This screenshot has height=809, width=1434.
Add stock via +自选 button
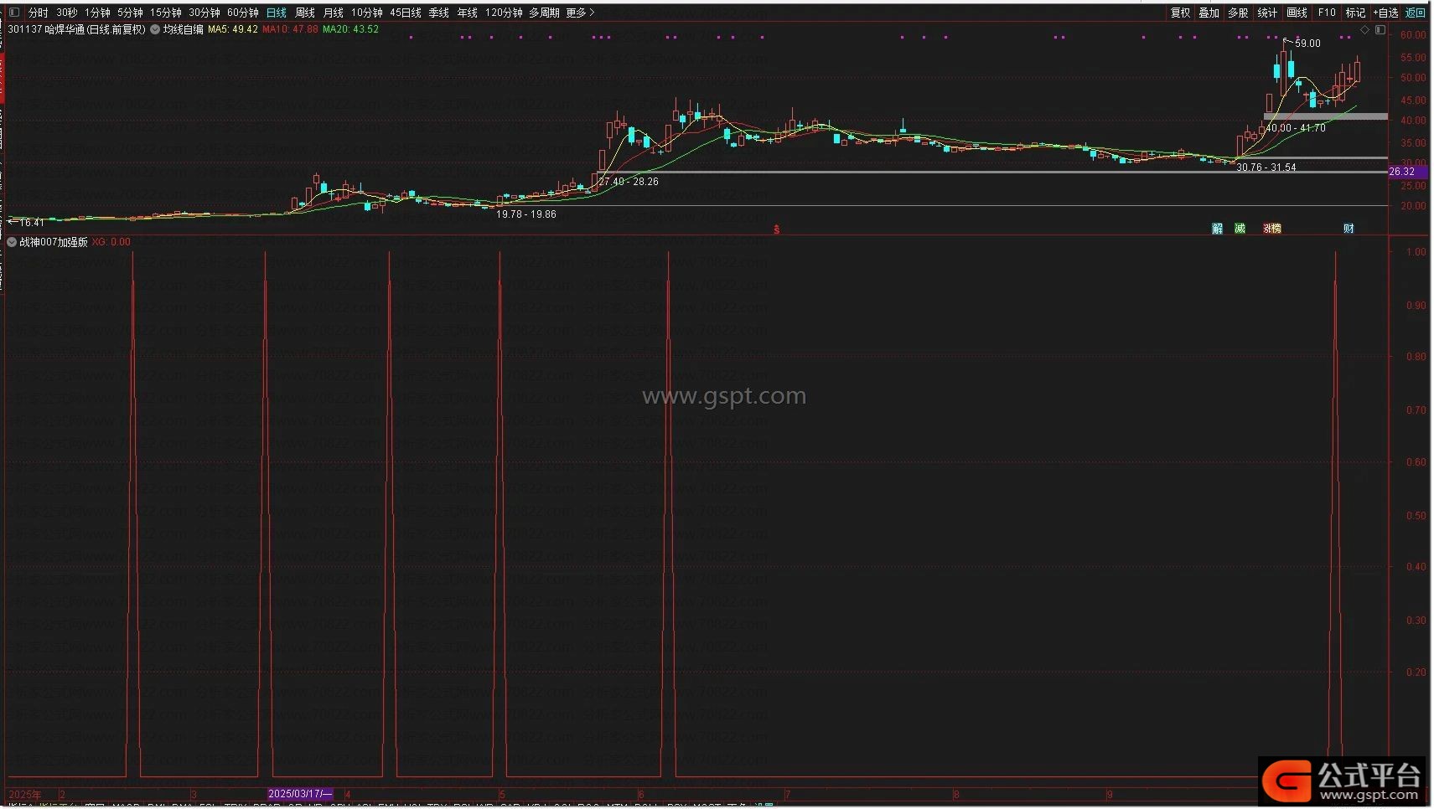[x=1386, y=13]
